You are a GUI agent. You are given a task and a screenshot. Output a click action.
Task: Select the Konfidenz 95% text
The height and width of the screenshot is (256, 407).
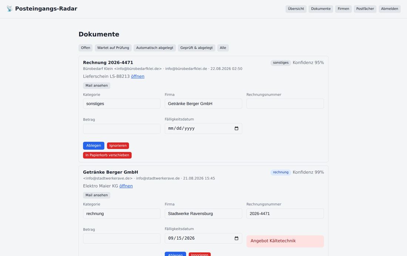coord(308,63)
